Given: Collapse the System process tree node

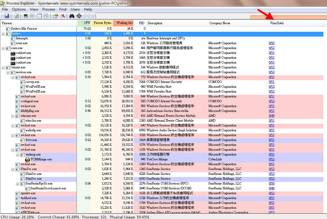Looking at the screenshot, I should pos(3,34).
